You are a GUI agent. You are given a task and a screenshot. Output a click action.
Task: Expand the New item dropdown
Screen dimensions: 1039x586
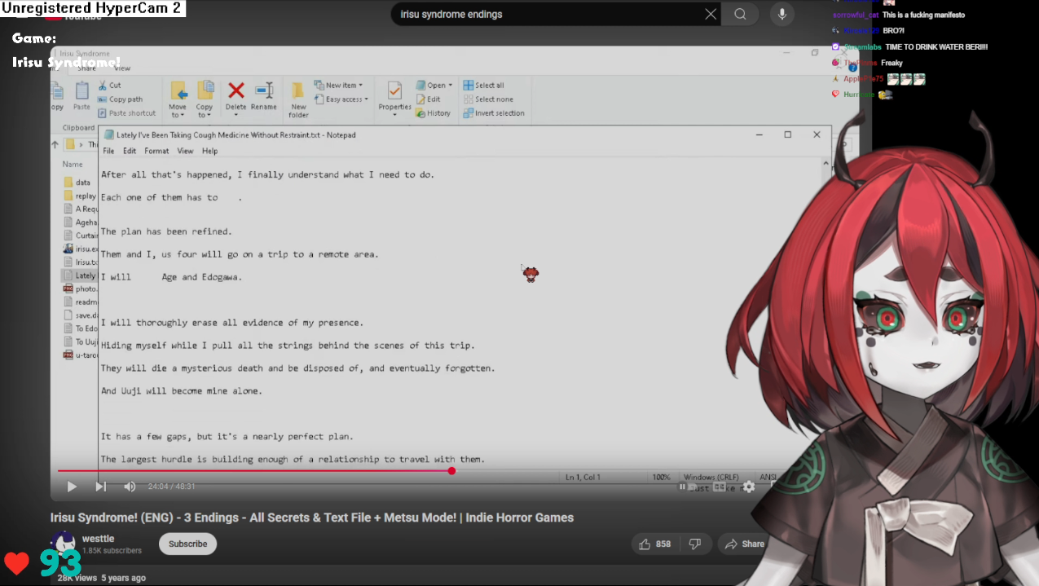pyautogui.click(x=343, y=85)
